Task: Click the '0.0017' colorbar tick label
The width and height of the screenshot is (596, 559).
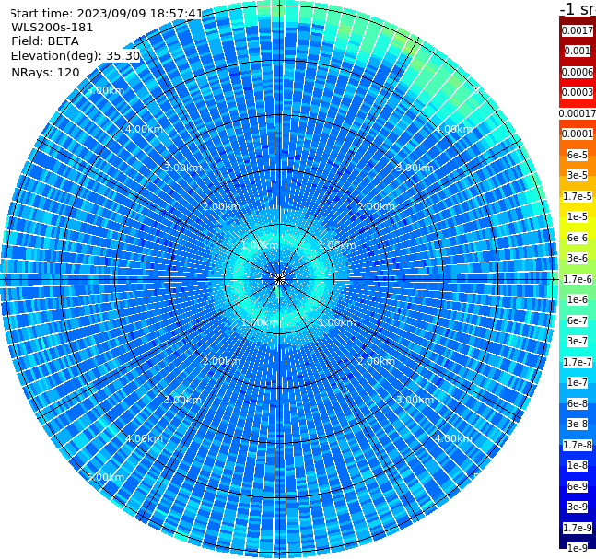Action: click(x=578, y=30)
